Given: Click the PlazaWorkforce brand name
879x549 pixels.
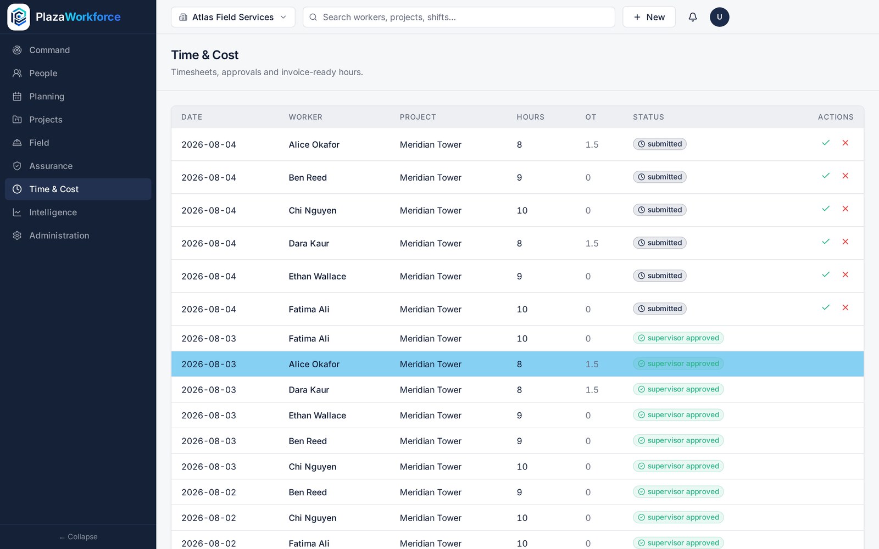Looking at the screenshot, I should click(78, 17).
